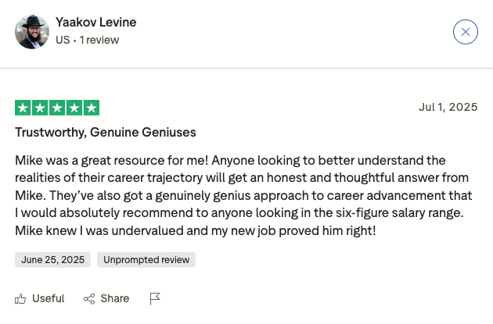Screen dimensions: 493x324
Task: Click the Share network icon
Action: point(89,298)
